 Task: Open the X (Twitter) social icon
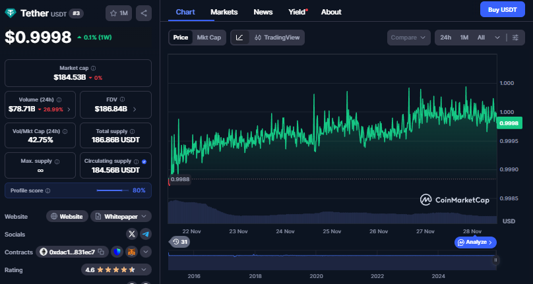click(x=132, y=234)
